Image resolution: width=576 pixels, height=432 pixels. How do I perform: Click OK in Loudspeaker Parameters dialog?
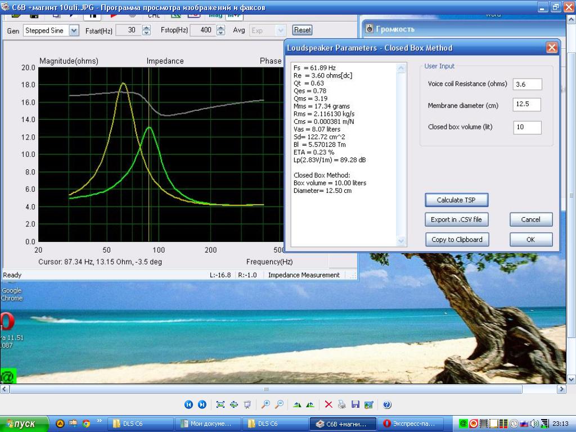tap(531, 240)
